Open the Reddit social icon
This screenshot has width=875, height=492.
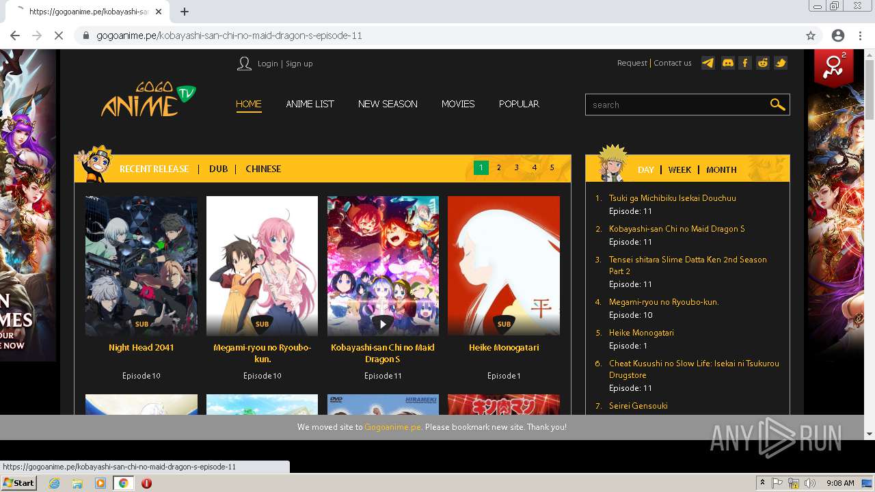pos(763,63)
